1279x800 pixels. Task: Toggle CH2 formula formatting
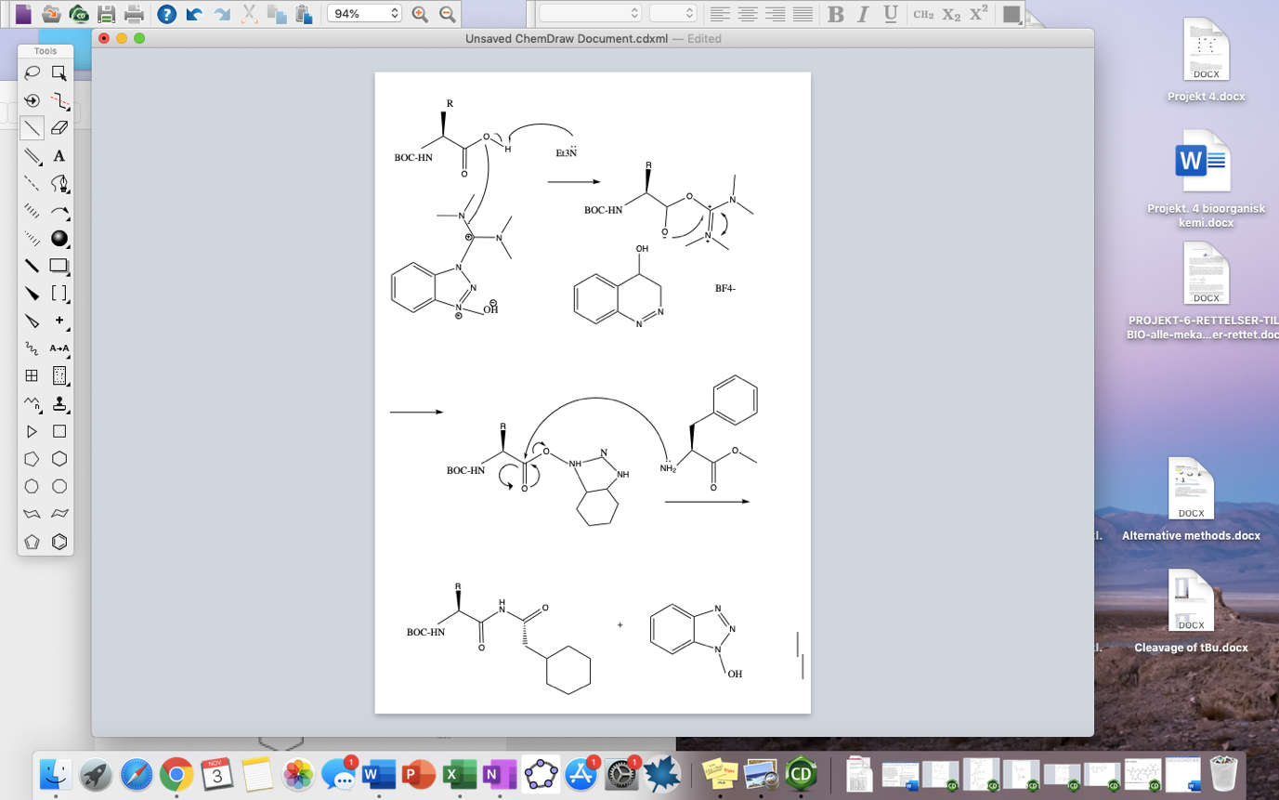[x=923, y=14]
